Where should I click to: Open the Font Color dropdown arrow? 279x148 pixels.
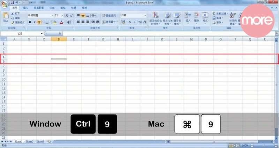click(x=65, y=22)
